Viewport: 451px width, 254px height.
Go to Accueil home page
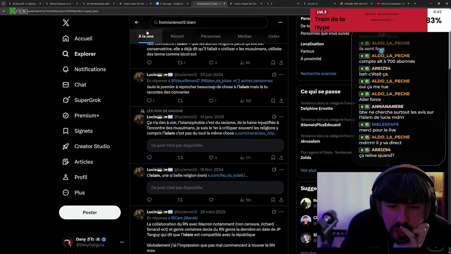(78, 38)
